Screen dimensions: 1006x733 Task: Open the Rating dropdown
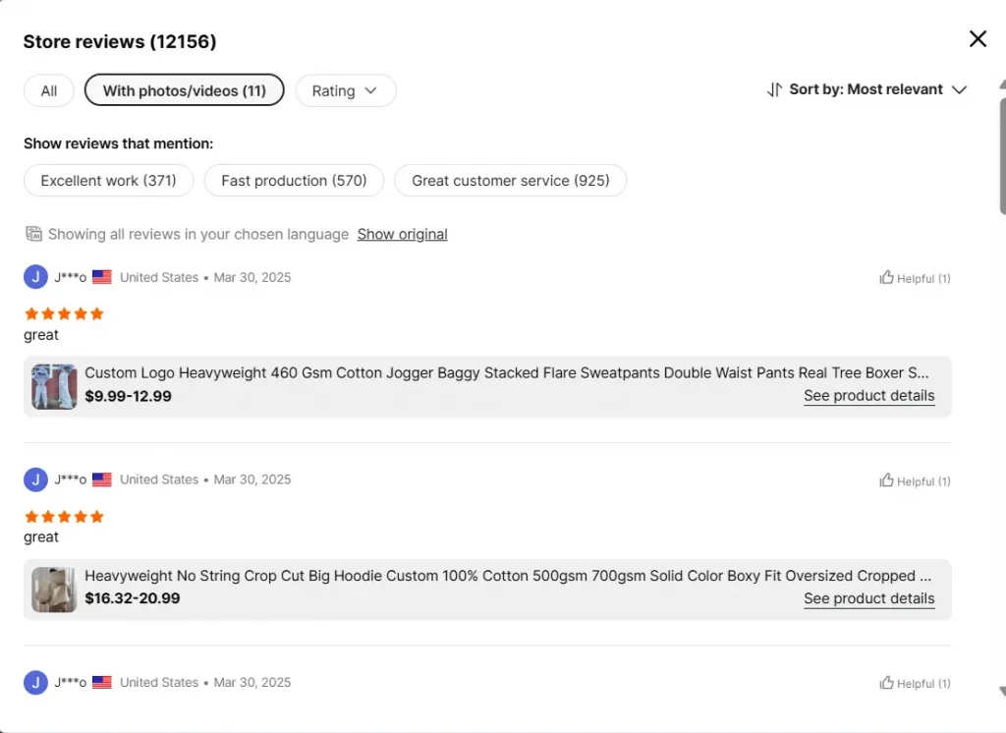click(345, 90)
